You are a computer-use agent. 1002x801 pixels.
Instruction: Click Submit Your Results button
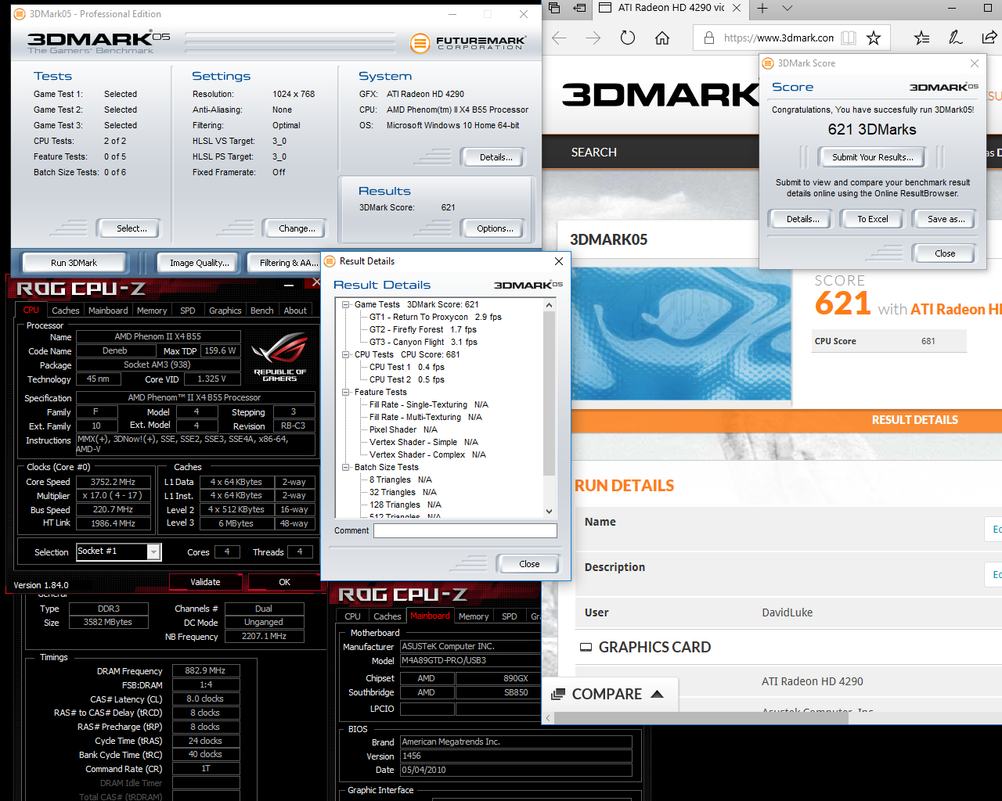coord(873,157)
